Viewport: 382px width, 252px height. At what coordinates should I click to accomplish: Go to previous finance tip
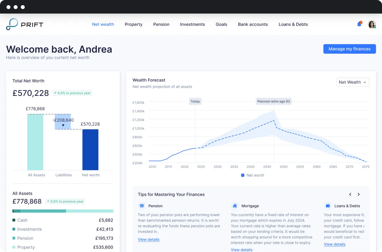tap(350, 194)
